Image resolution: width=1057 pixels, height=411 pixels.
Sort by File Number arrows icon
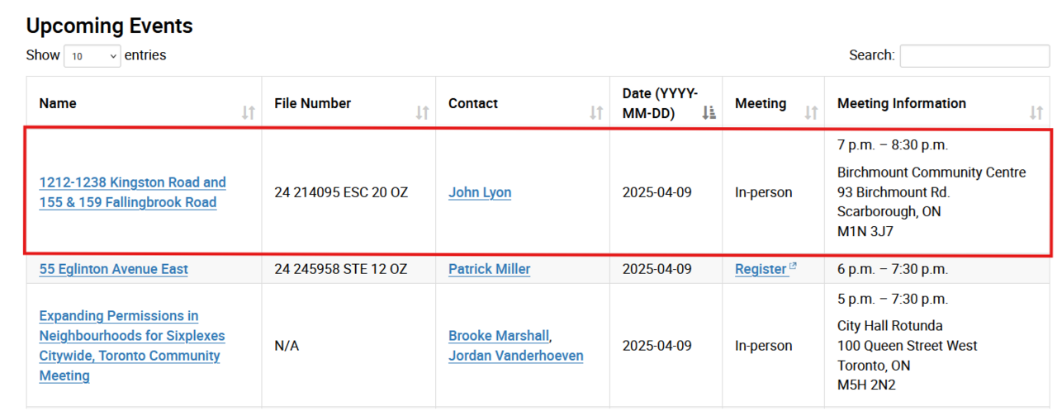point(422,113)
